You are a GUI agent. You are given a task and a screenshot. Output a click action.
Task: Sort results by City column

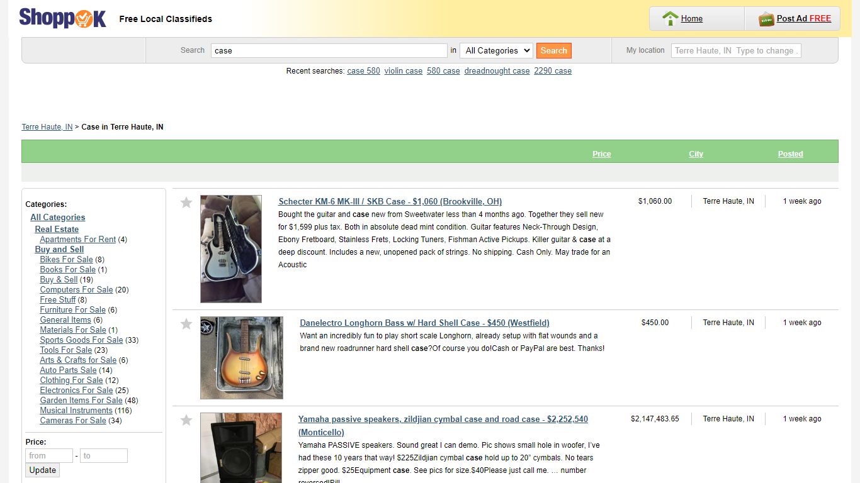(x=696, y=154)
